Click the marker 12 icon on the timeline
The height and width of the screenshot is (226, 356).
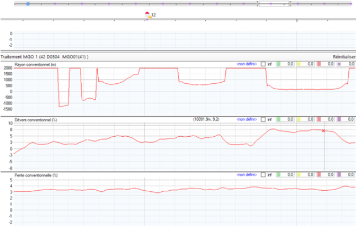pos(147,15)
